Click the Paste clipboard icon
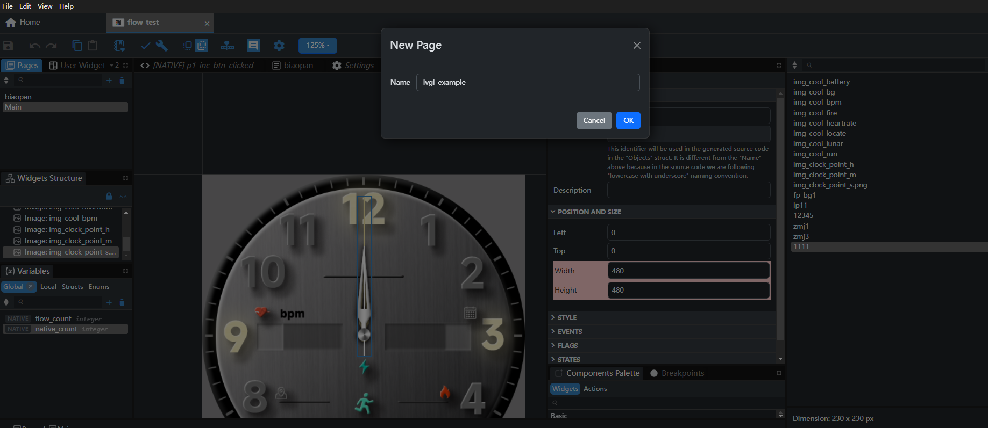The height and width of the screenshot is (428, 988). point(93,46)
